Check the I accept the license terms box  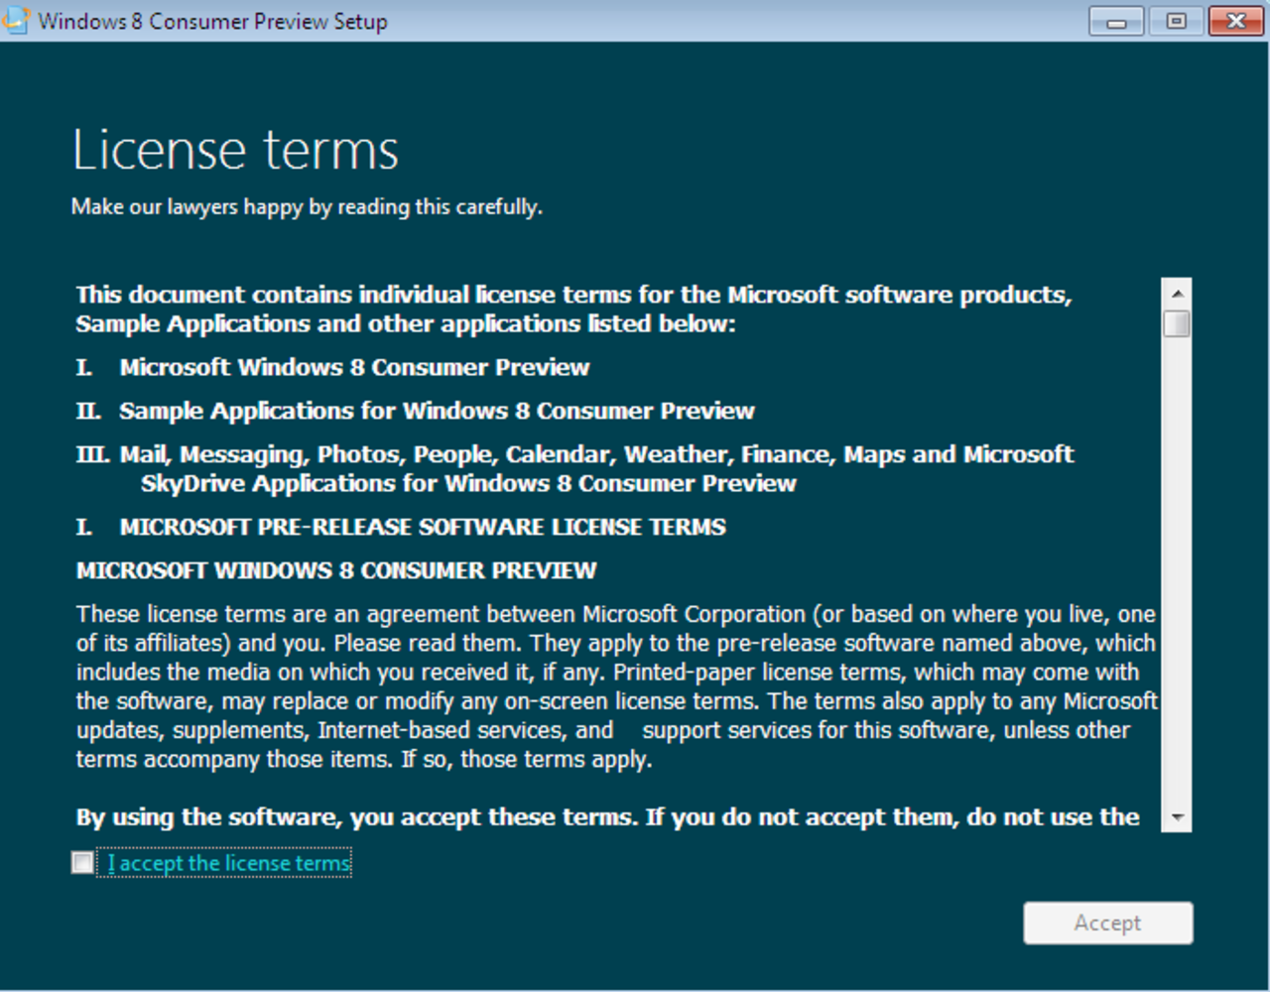pyautogui.click(x=81, y=863)
